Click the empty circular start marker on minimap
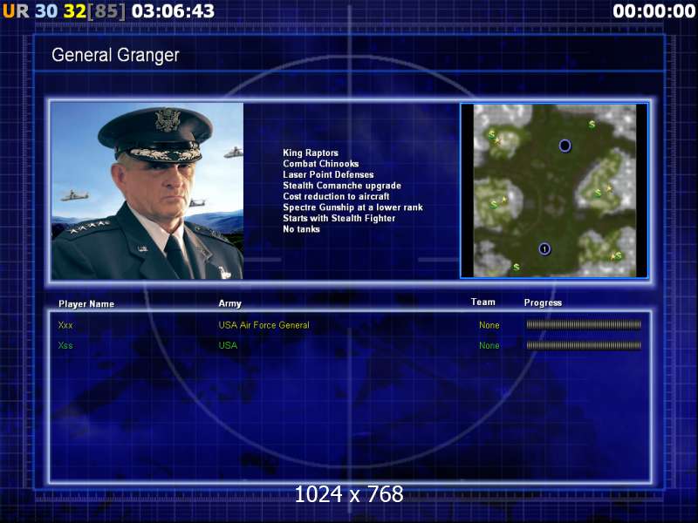 click(565, 146)
